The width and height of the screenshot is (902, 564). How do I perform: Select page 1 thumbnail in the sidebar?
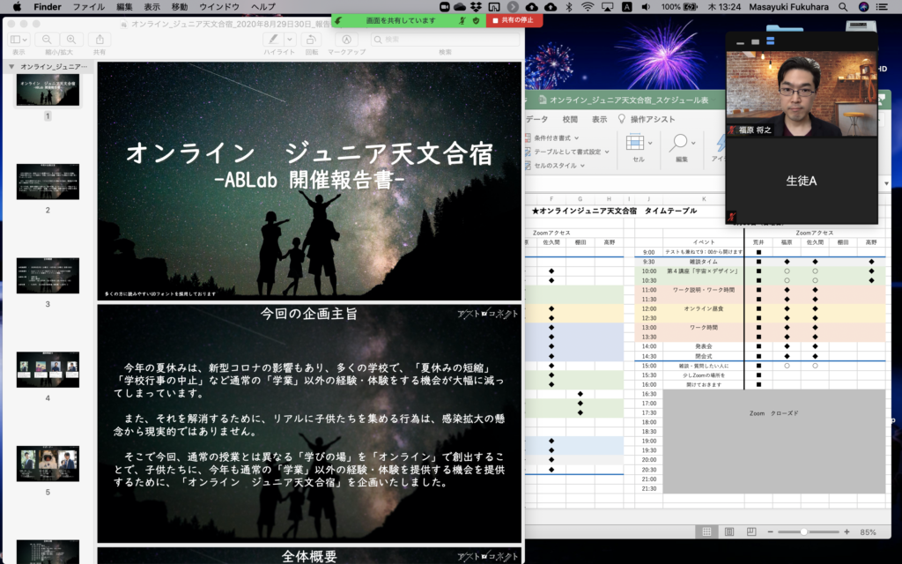coord(48,91)
